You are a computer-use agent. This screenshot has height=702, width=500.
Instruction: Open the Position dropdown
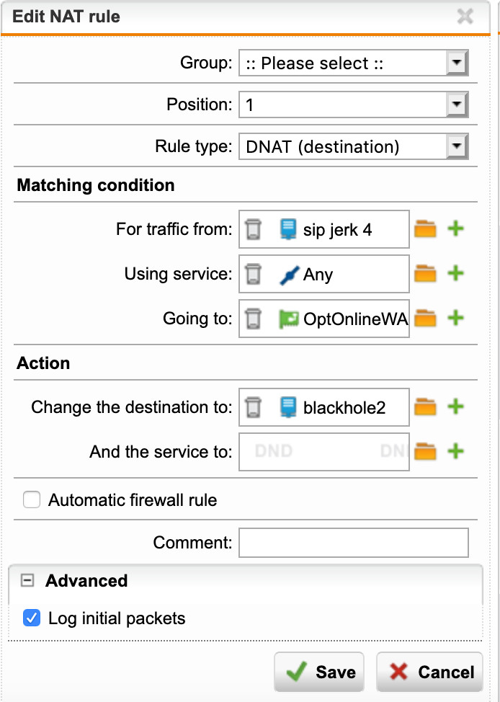click(x=354, y=105)
